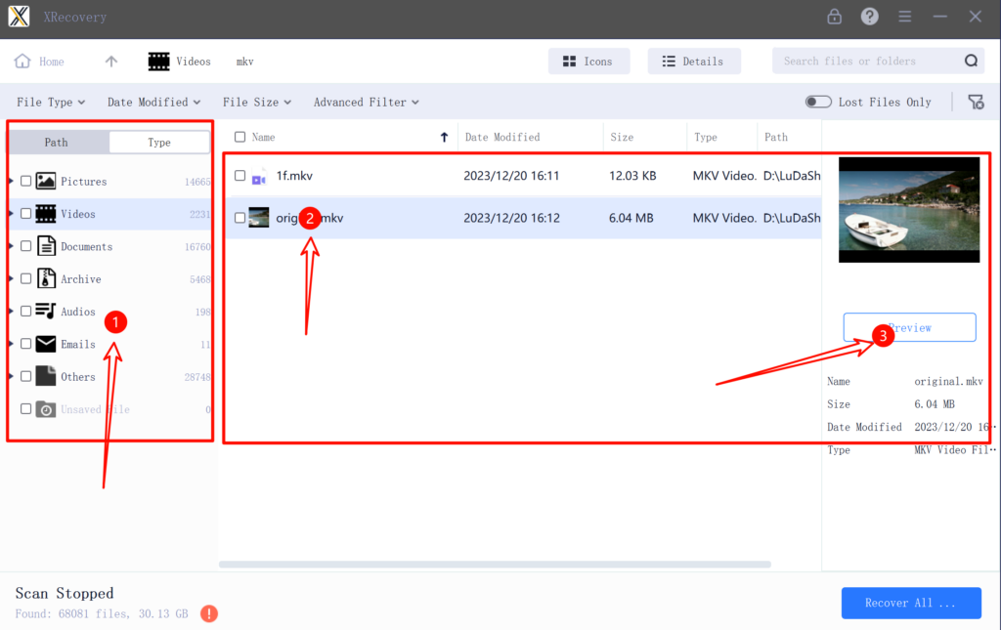This screenshot has height=630, width=1001.
Task: Check the Videos category checkbox
Action: (25, 214)
